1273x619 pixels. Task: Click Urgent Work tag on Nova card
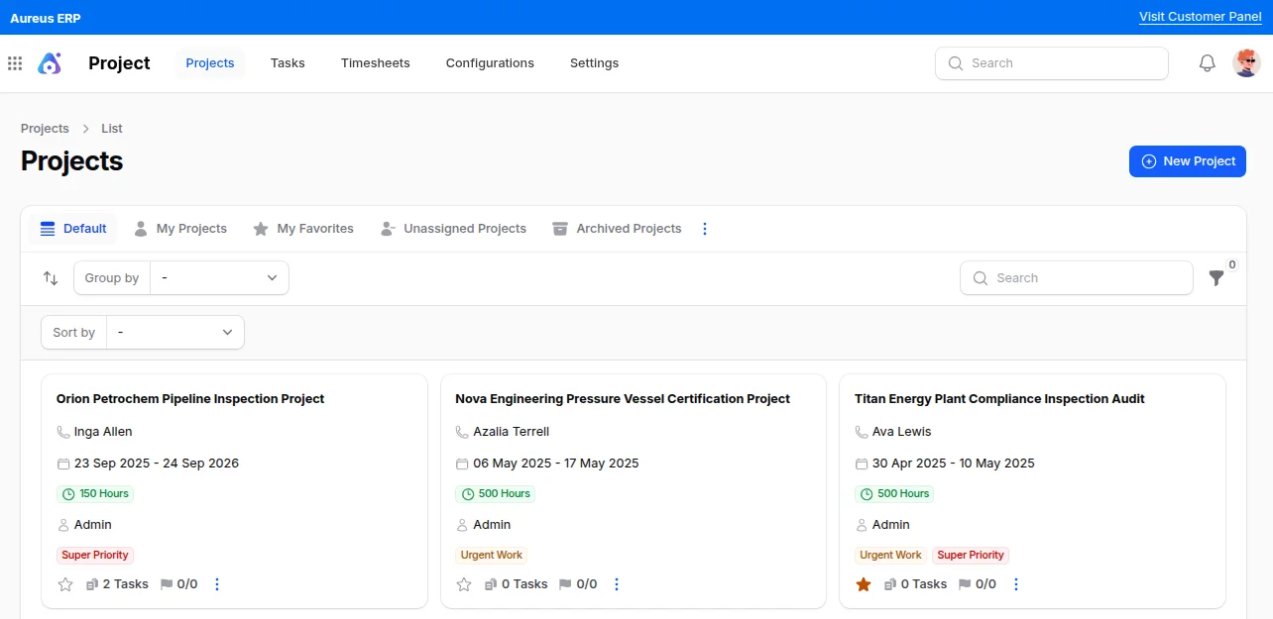(x=492, y=556)
